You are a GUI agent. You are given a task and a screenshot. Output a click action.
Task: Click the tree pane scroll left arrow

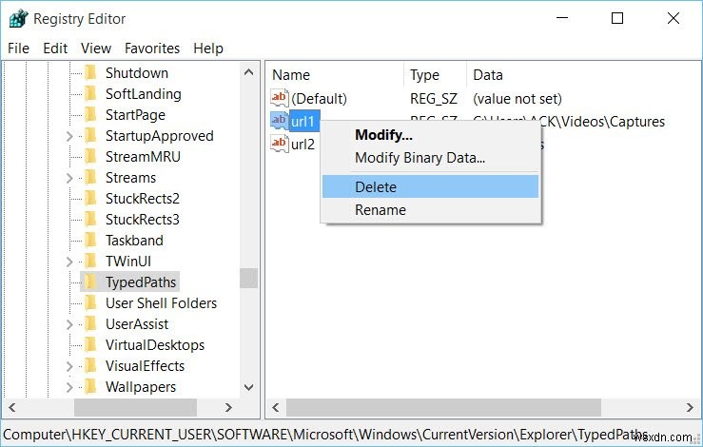[x=12, y=408]
